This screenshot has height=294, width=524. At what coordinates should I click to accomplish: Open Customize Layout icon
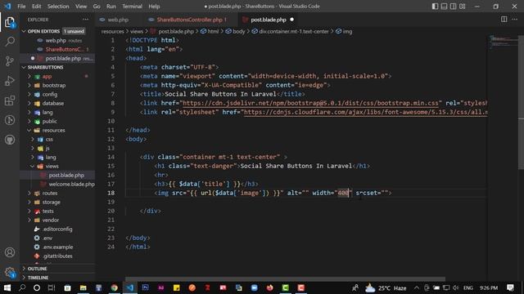click(x=462, y=7)
